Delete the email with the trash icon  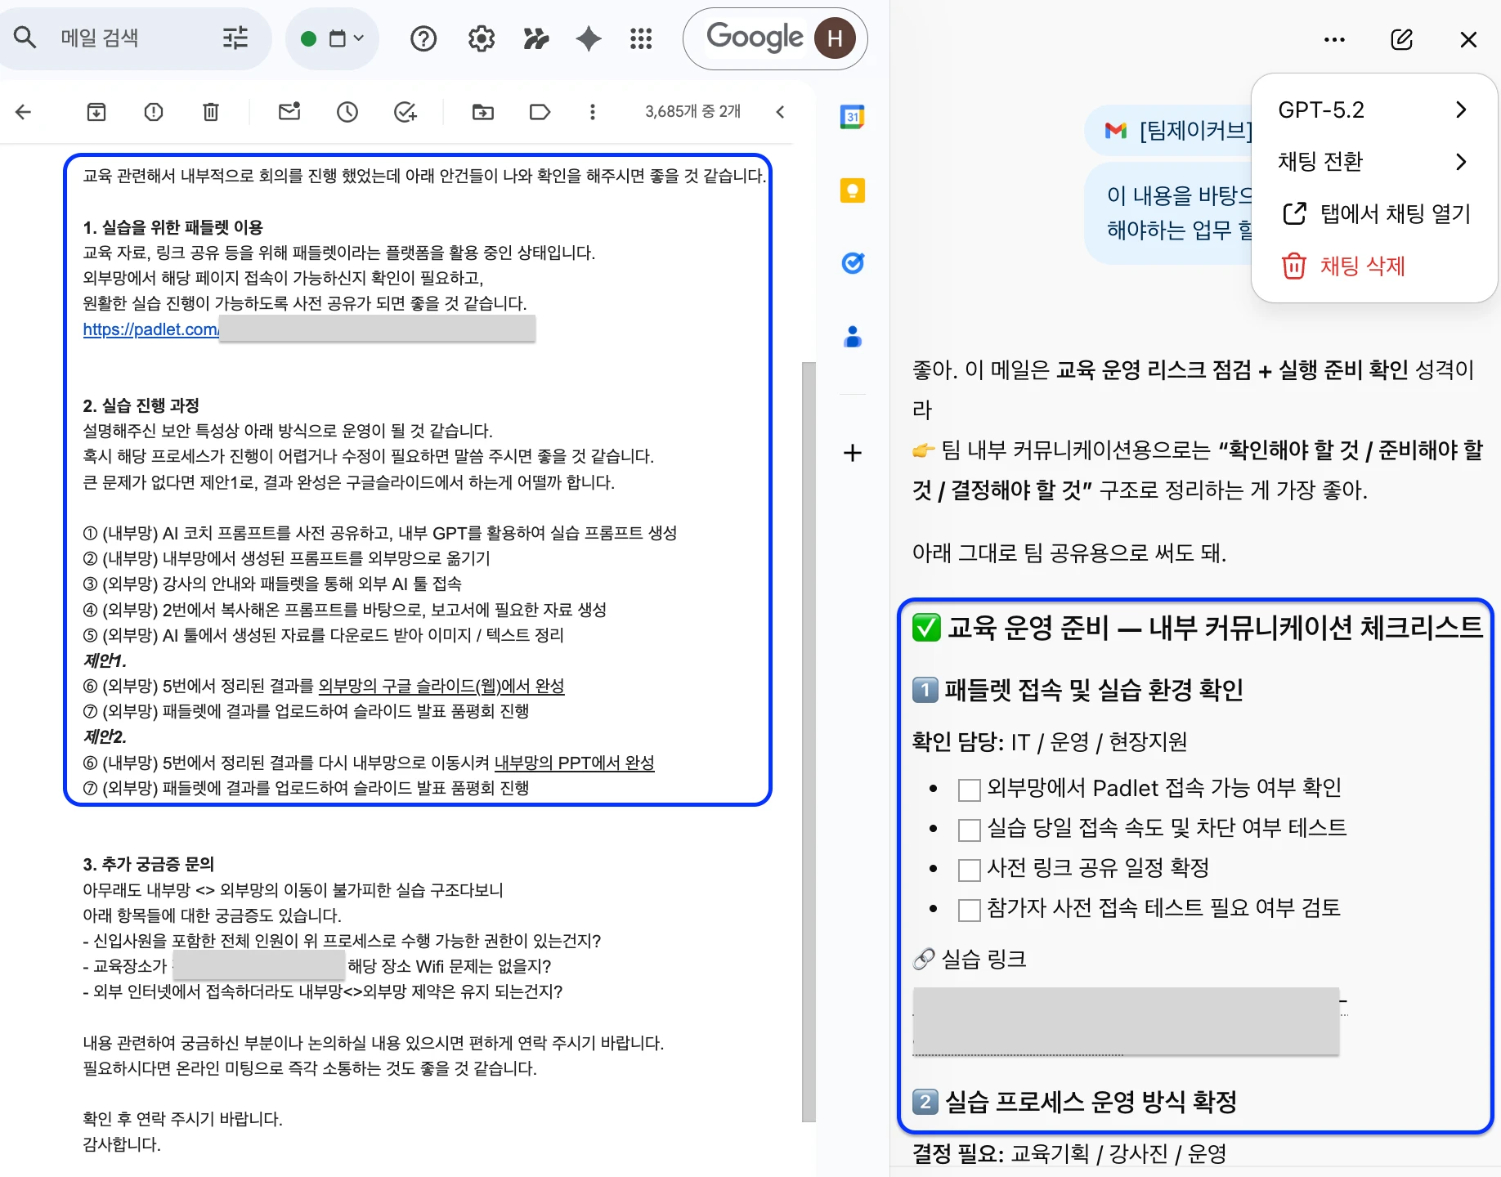point(211,112)
